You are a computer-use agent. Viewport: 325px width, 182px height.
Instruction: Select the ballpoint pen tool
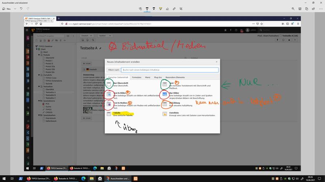click(x=147, y=8)
